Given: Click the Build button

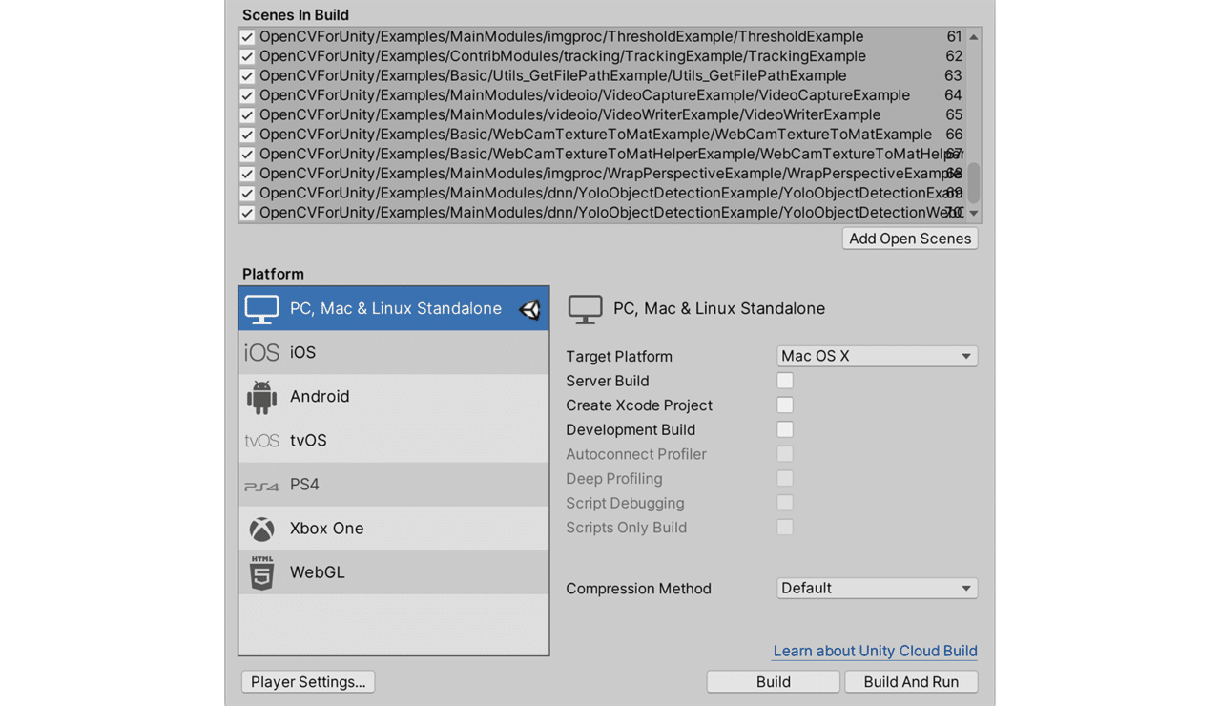Looking at the screenshot, I should (774, 682).
